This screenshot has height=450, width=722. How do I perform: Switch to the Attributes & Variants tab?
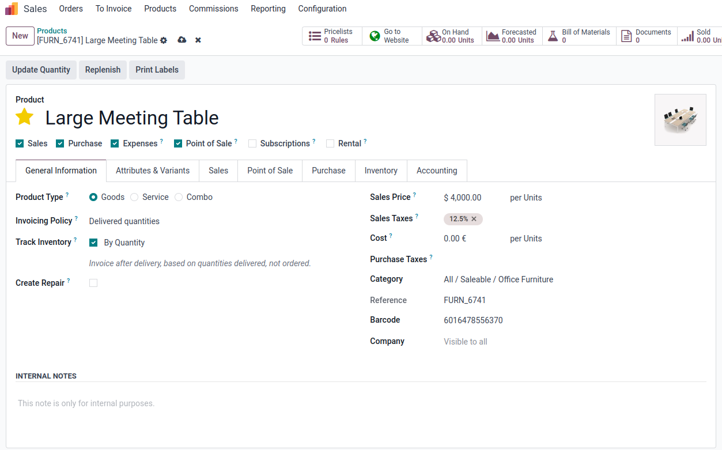(x=153, y=171)
